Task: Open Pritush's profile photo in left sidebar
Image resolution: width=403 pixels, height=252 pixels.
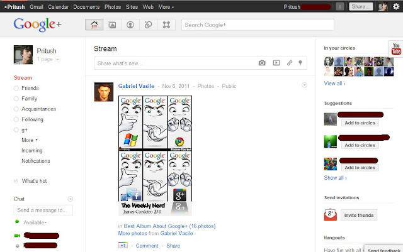Action: tap(23, 55)
